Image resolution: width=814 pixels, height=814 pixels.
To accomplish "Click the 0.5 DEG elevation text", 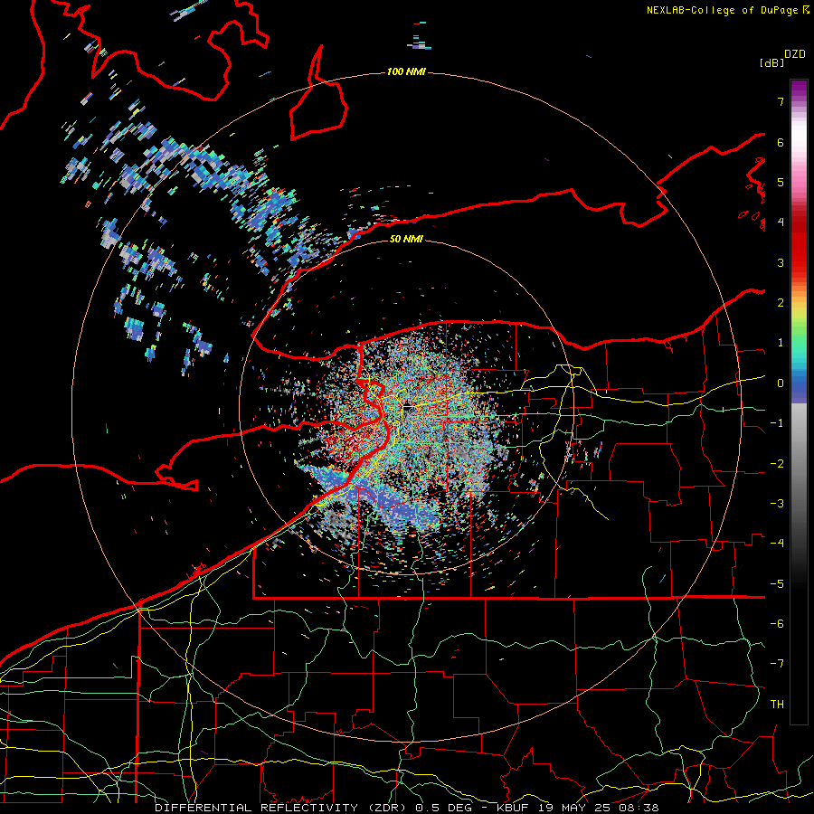I will coord(444,808).
